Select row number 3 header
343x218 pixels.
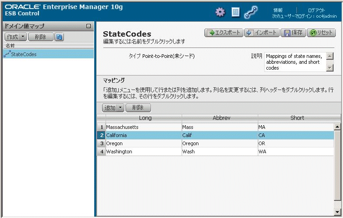(x=101, y=143)
